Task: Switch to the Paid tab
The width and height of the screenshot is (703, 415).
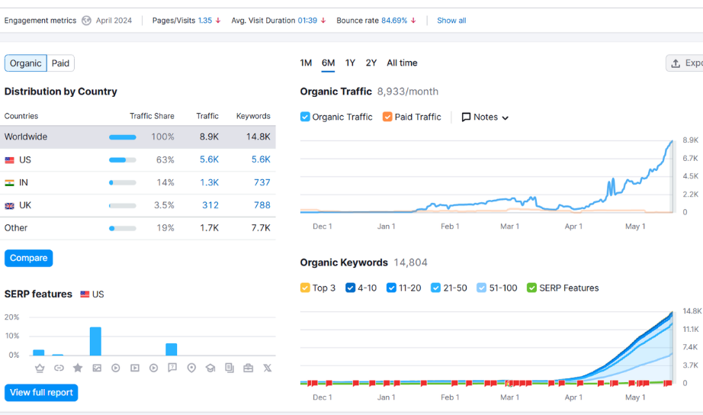Action: [60, 63]
